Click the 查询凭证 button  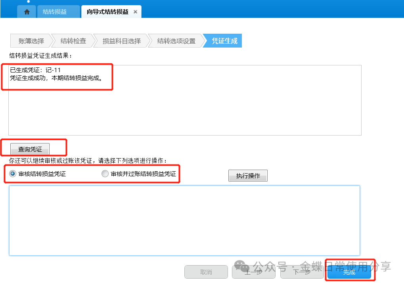click(x=30, y=149)
